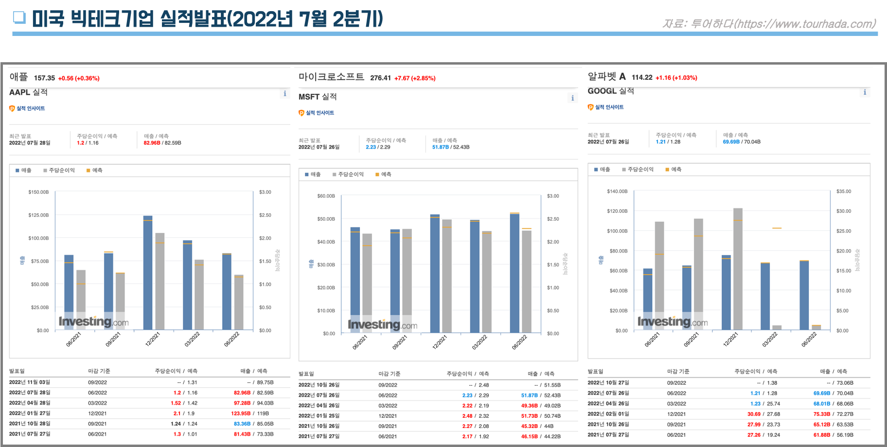Click 68.01B revenue in GOOGL table
The width and height of the screenshot is (887, 447).
(822, 404)
